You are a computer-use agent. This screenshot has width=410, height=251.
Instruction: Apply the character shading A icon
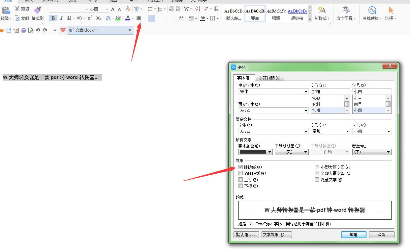coord(139,18)
